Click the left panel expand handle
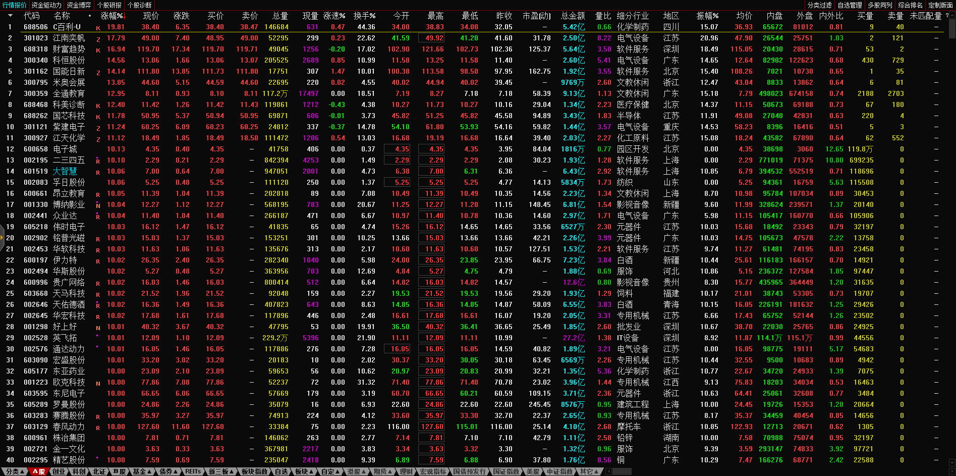This screenshot has height=476, width=956. pos(2,238)
